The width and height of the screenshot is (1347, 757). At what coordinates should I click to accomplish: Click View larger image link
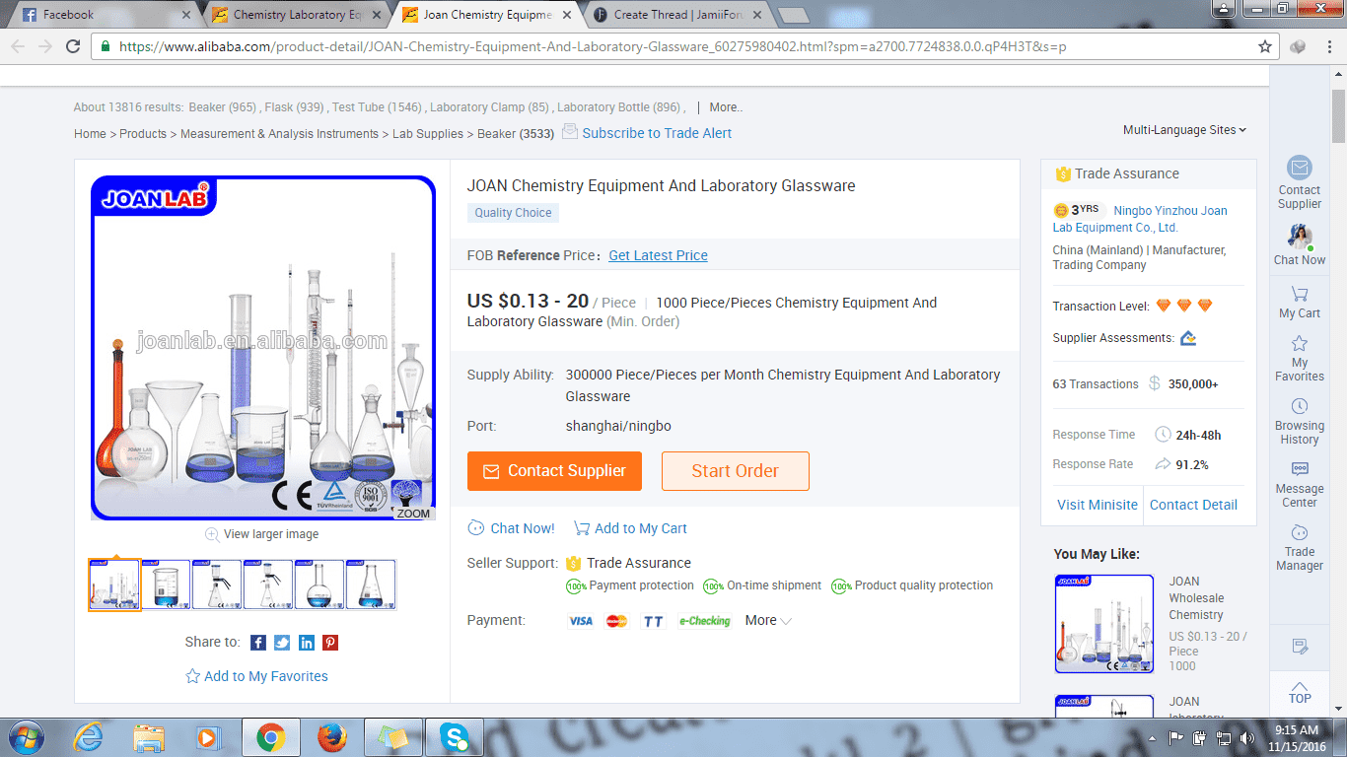tap(261, 534)
